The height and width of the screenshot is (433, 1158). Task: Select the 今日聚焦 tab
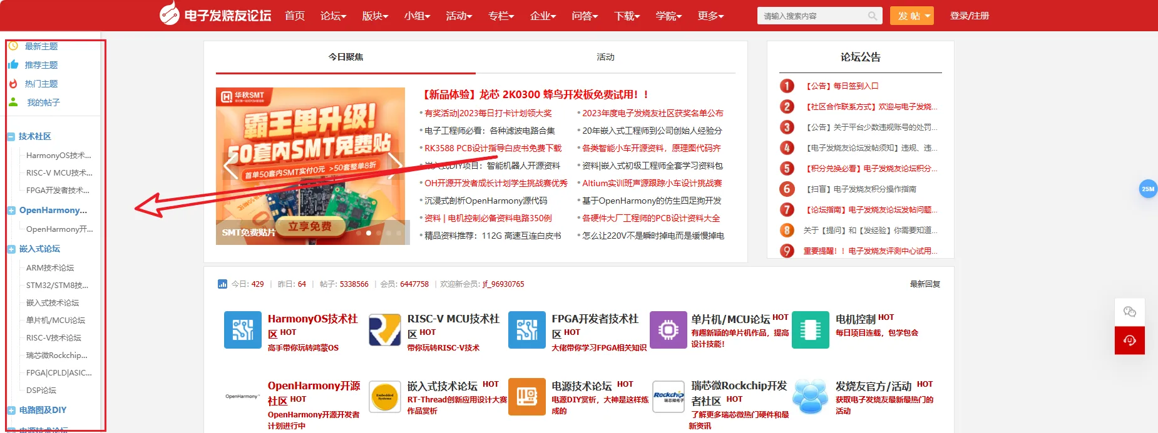346,57
